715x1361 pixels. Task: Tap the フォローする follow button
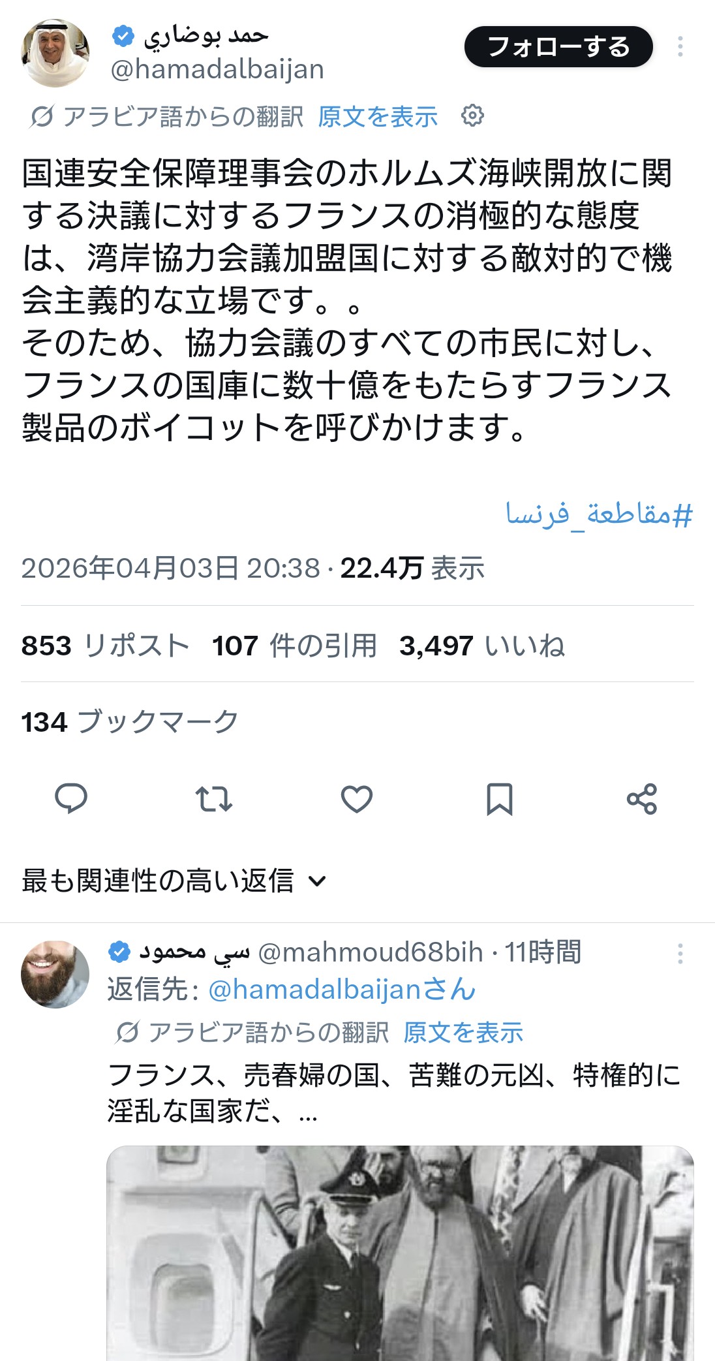click(558, 46)
